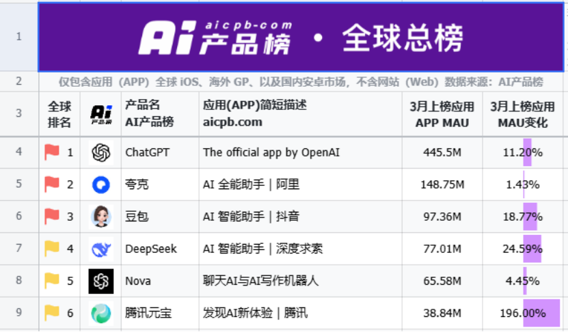Select row header 2

click(19, 81)
